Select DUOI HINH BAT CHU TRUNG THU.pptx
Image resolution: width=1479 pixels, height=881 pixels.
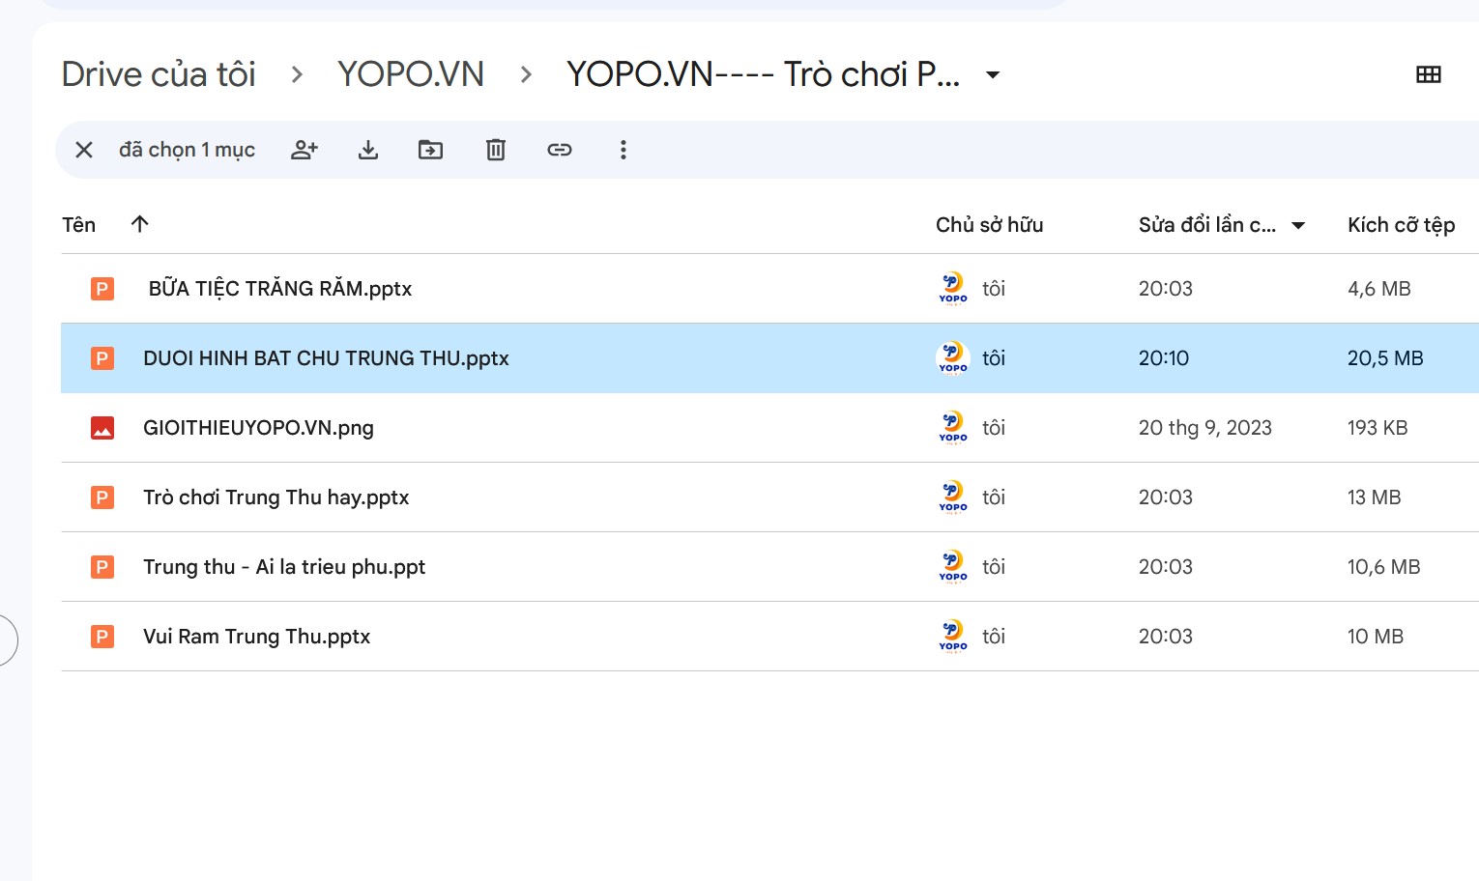pos(326,358)
